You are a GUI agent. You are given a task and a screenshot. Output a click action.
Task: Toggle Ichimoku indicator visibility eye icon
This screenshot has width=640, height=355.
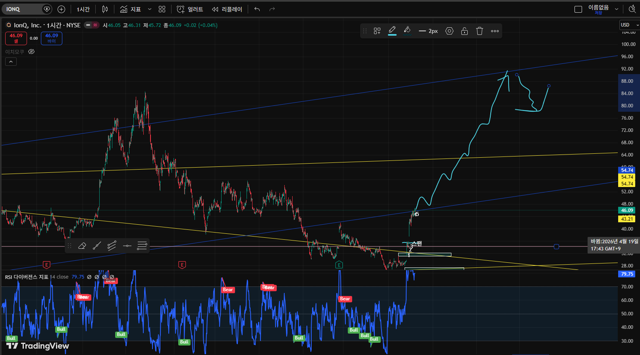click(x=31, y=52)
